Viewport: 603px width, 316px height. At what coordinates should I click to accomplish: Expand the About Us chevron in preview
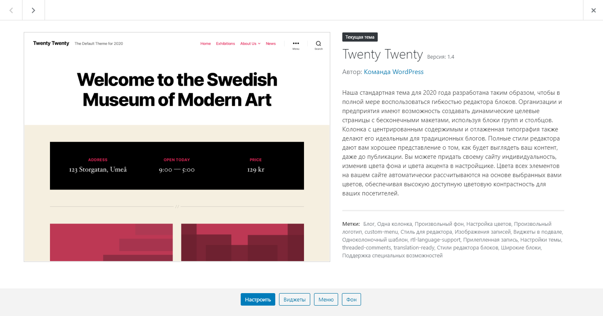point(259,44)
